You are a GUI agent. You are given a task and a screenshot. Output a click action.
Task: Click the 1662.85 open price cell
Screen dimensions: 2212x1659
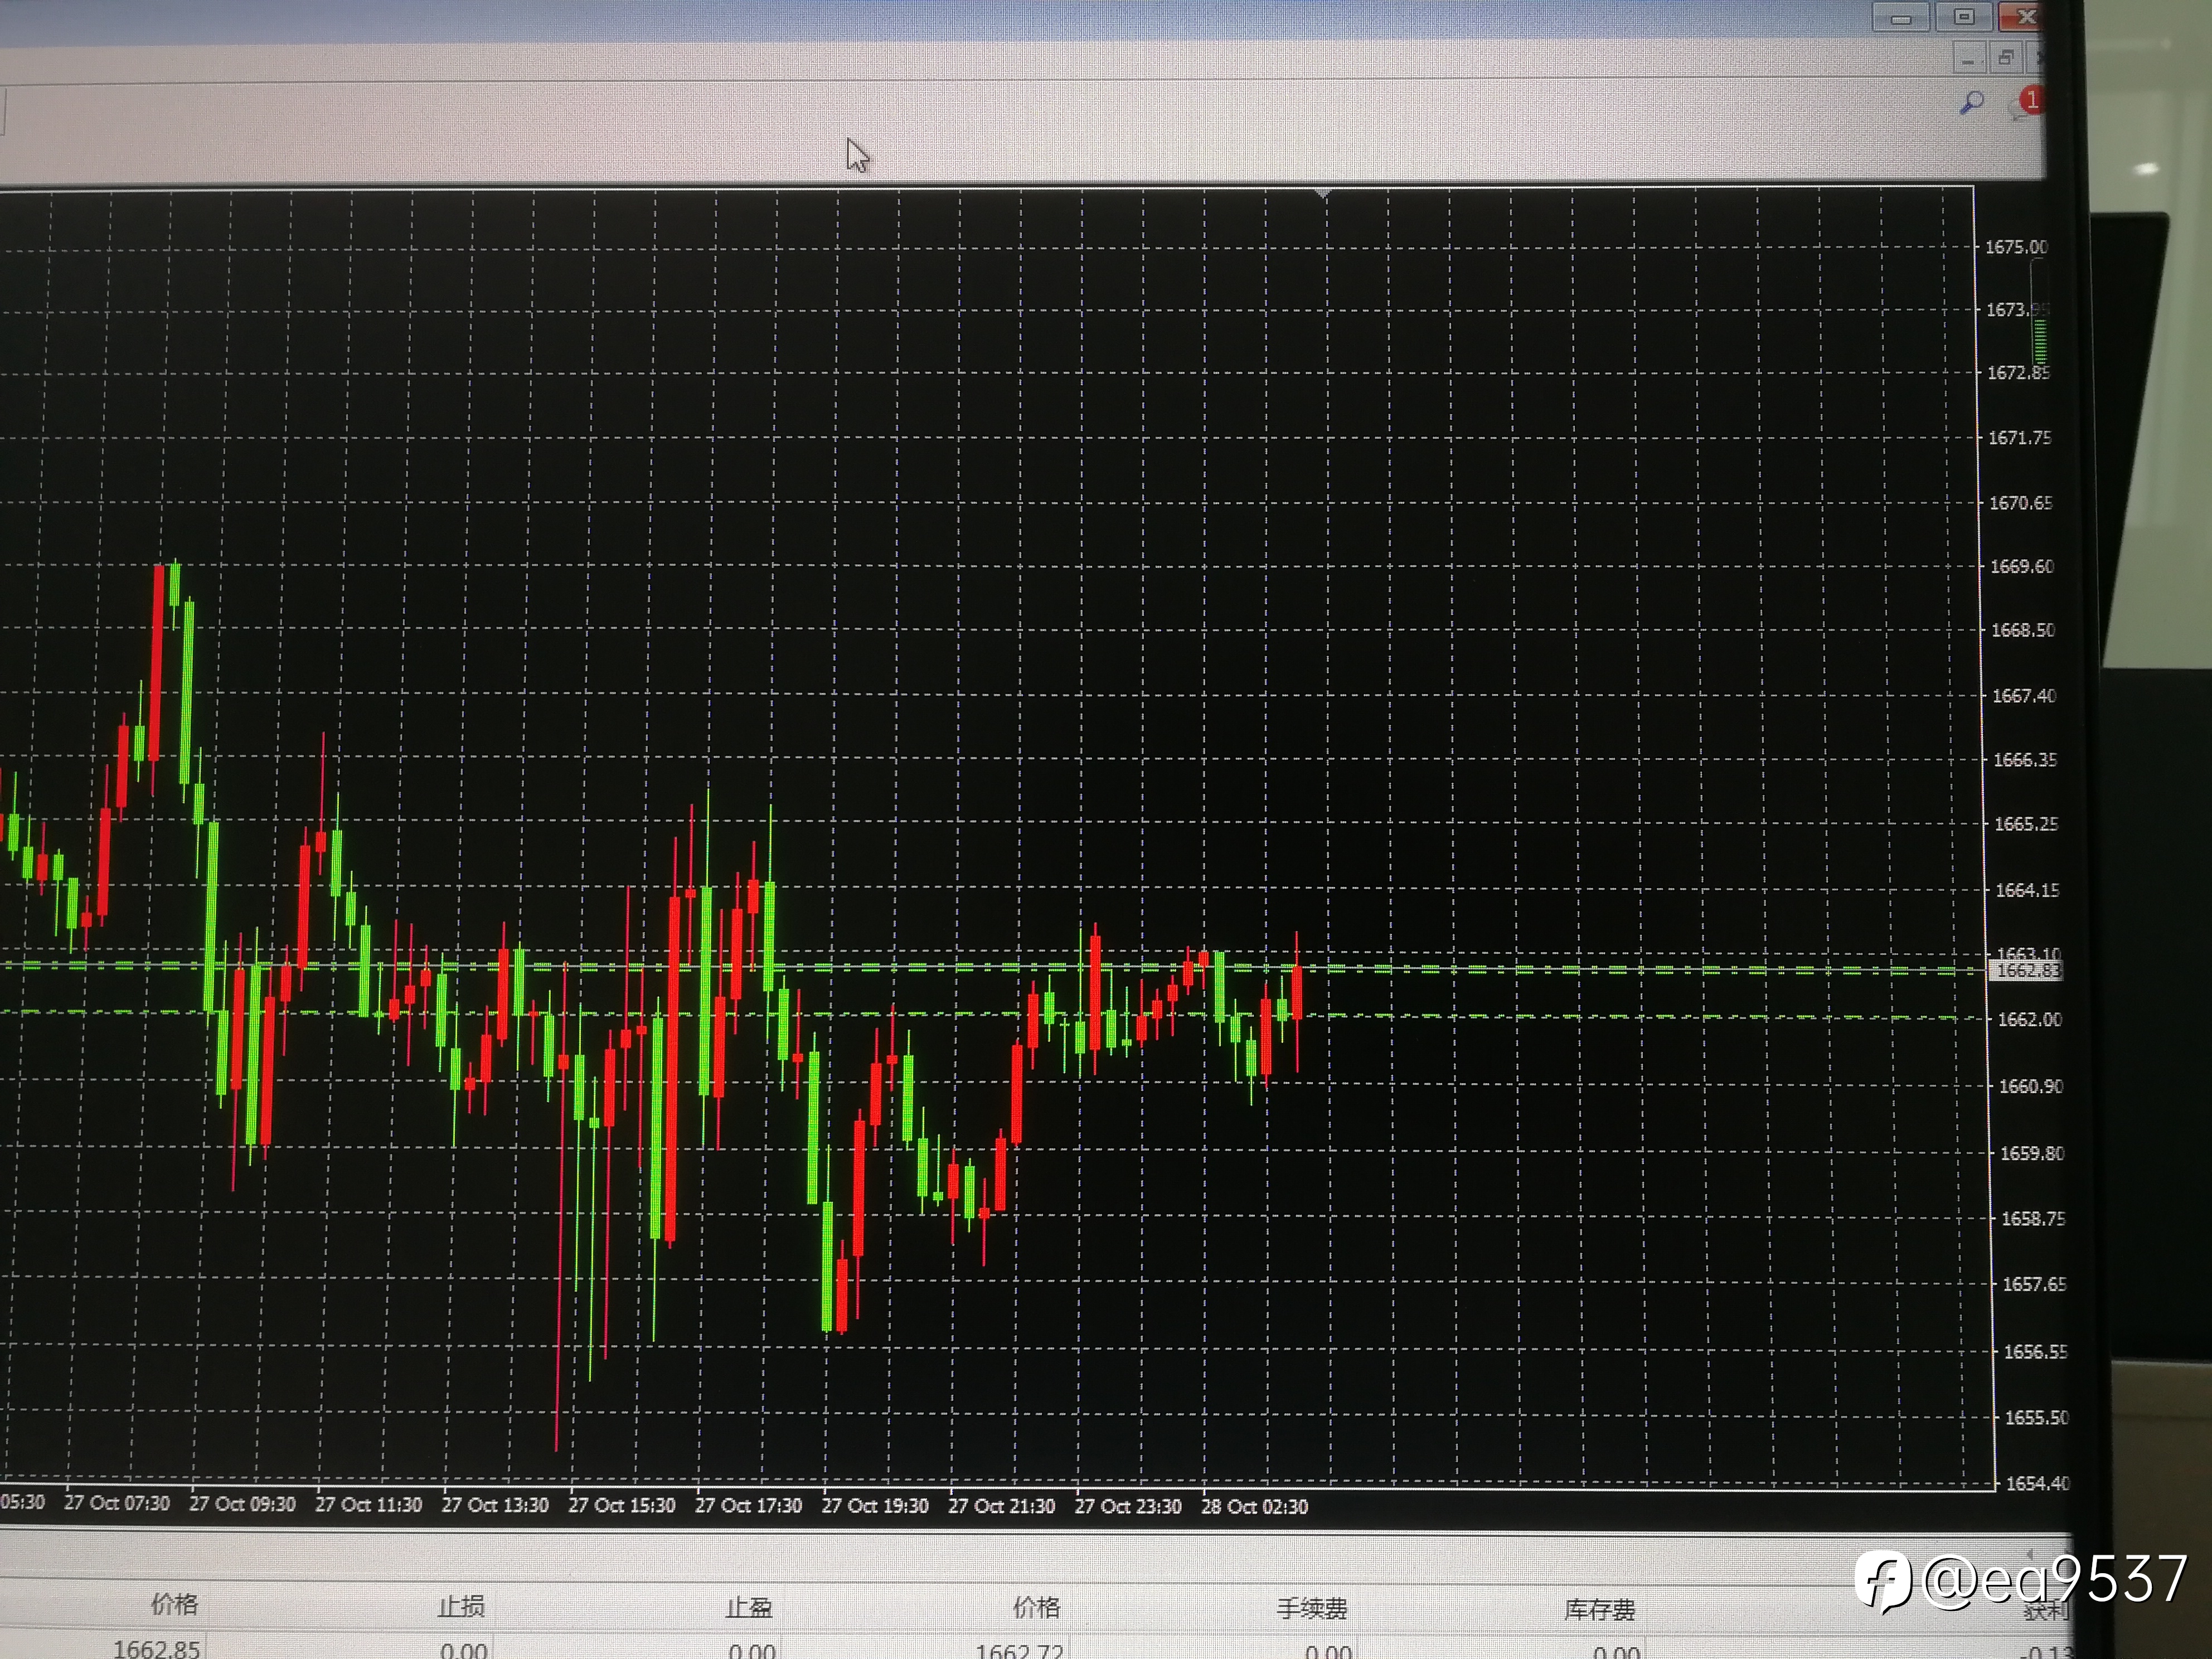pos(156,1648)
